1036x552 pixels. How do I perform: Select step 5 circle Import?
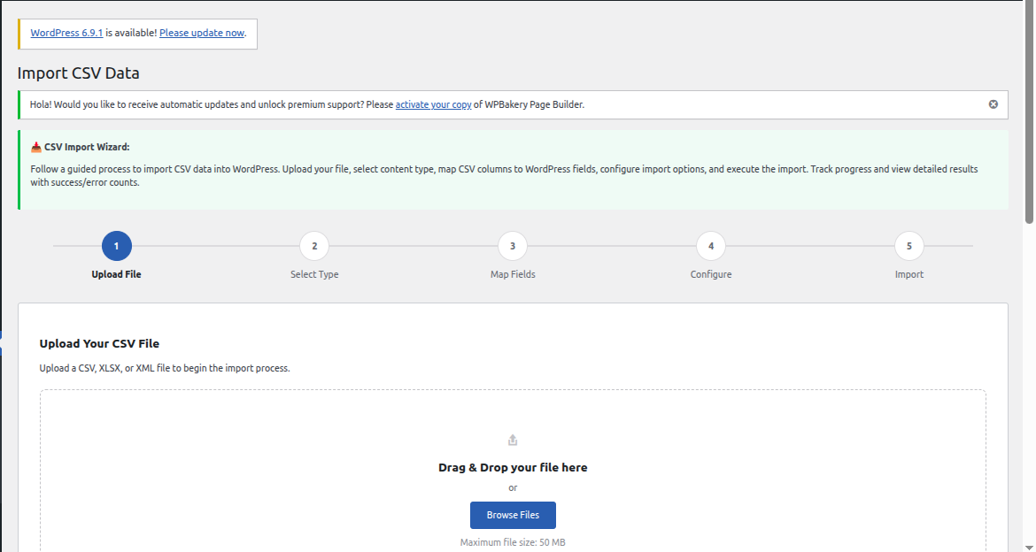tap(909, 246)
